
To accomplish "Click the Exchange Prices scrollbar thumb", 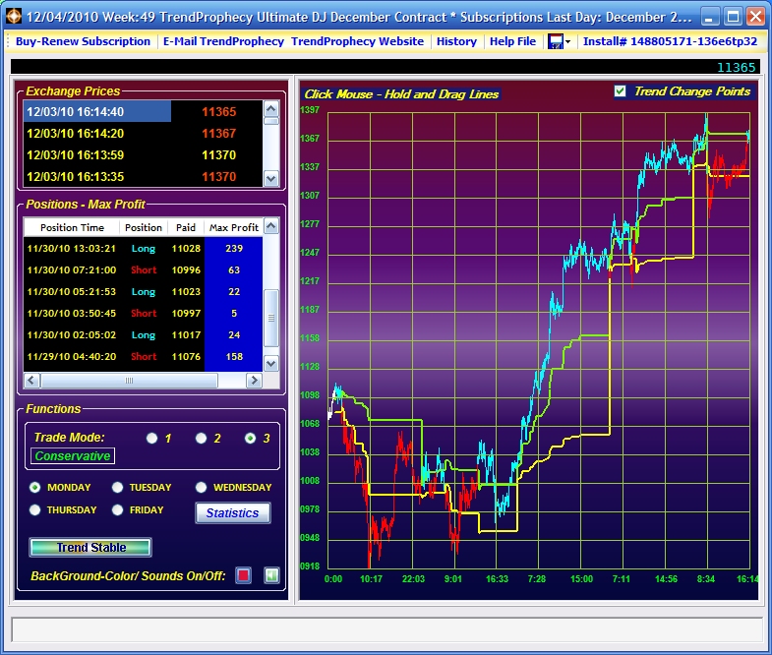I will point(271,121).
